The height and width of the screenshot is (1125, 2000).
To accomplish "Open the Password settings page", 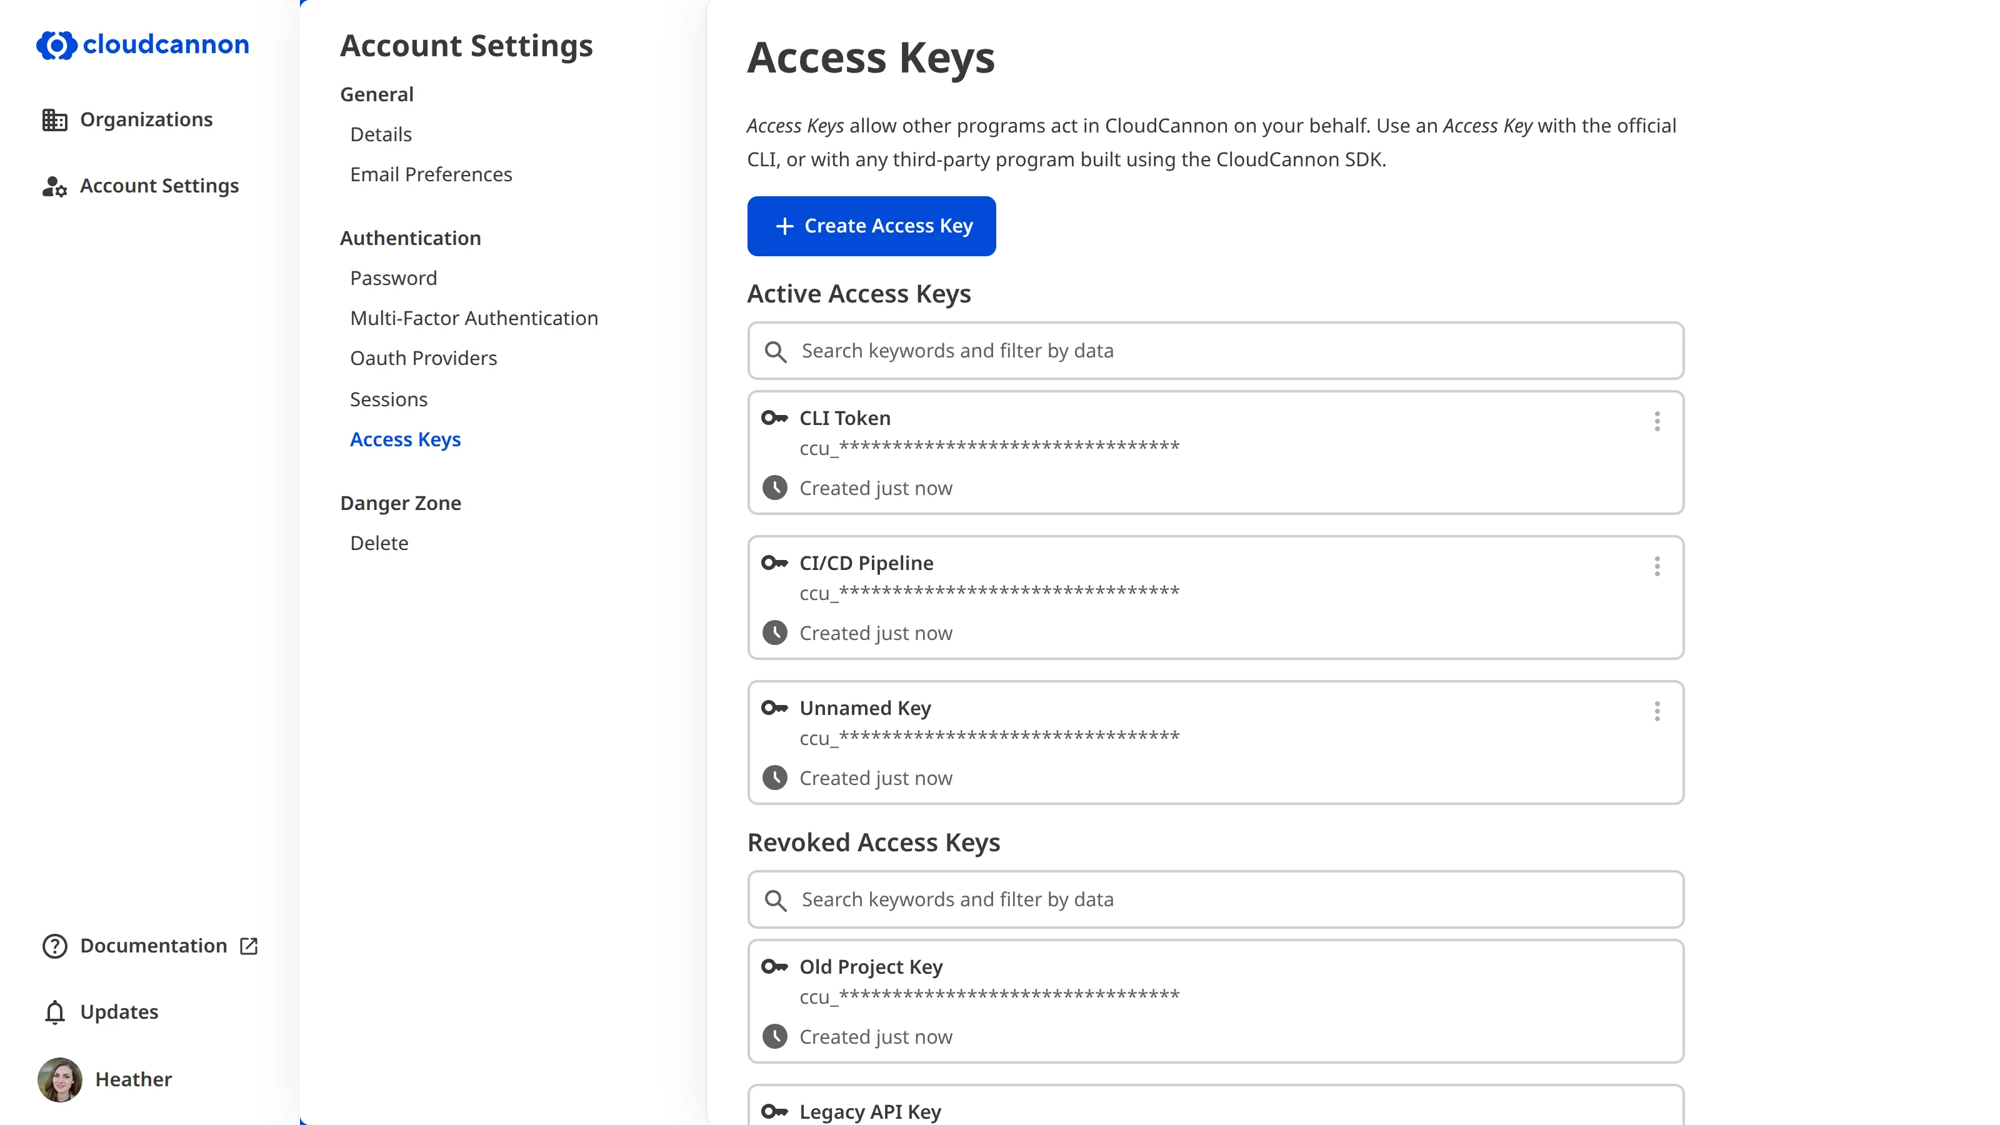I will 394,278.
